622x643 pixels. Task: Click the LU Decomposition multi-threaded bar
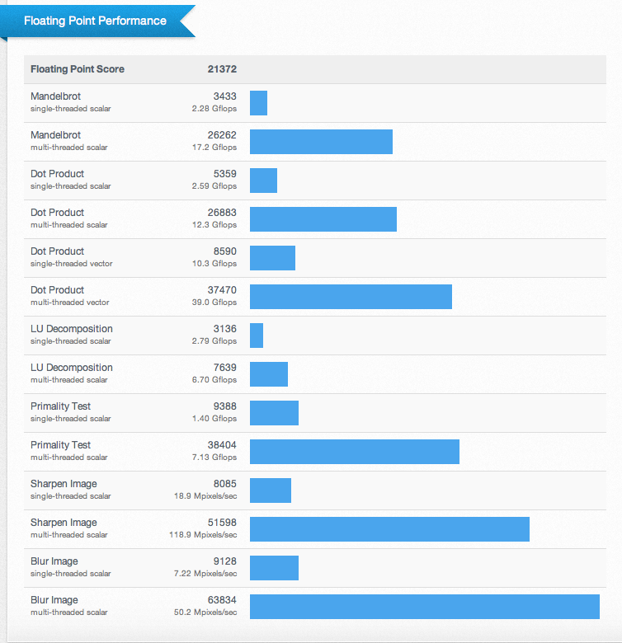[268, 374]
